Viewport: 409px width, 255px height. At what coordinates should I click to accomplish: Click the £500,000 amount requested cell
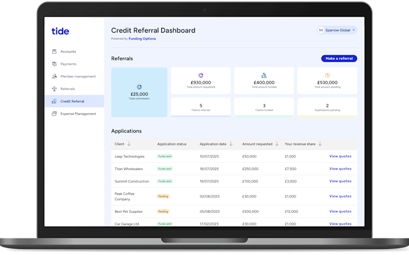point(250,211)
